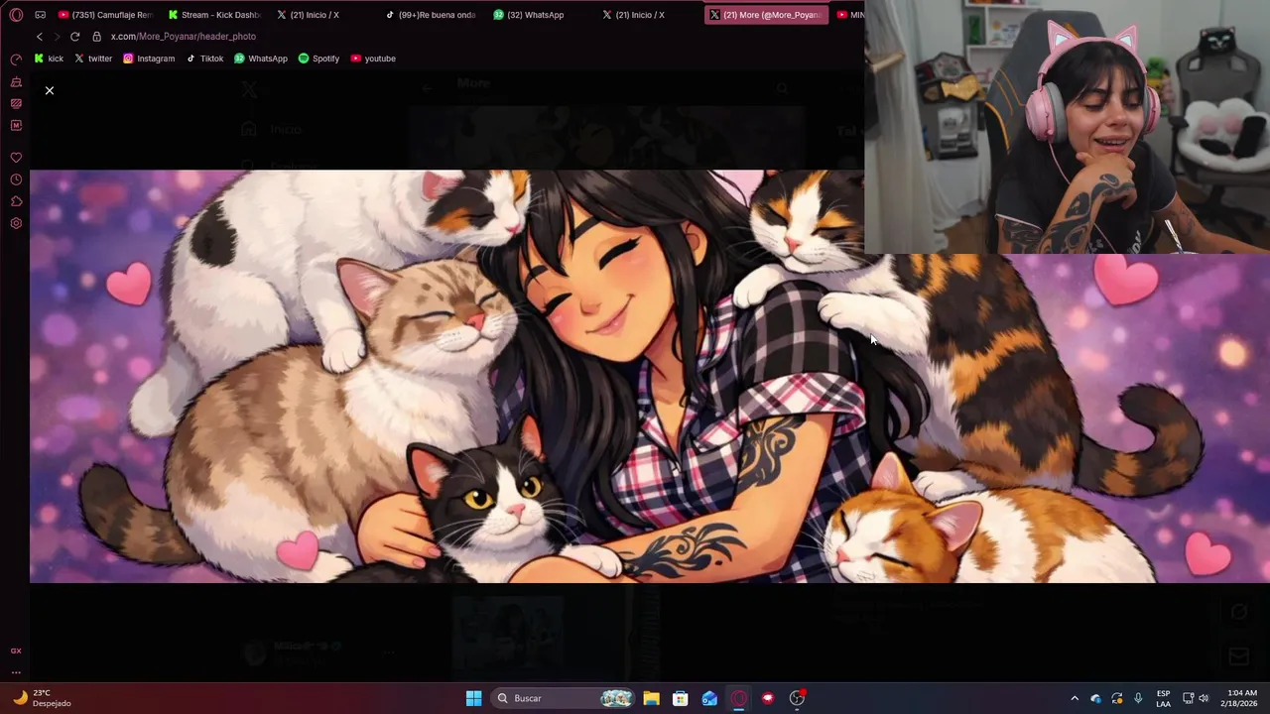Switch to the second Inicio / X tab

634,15
